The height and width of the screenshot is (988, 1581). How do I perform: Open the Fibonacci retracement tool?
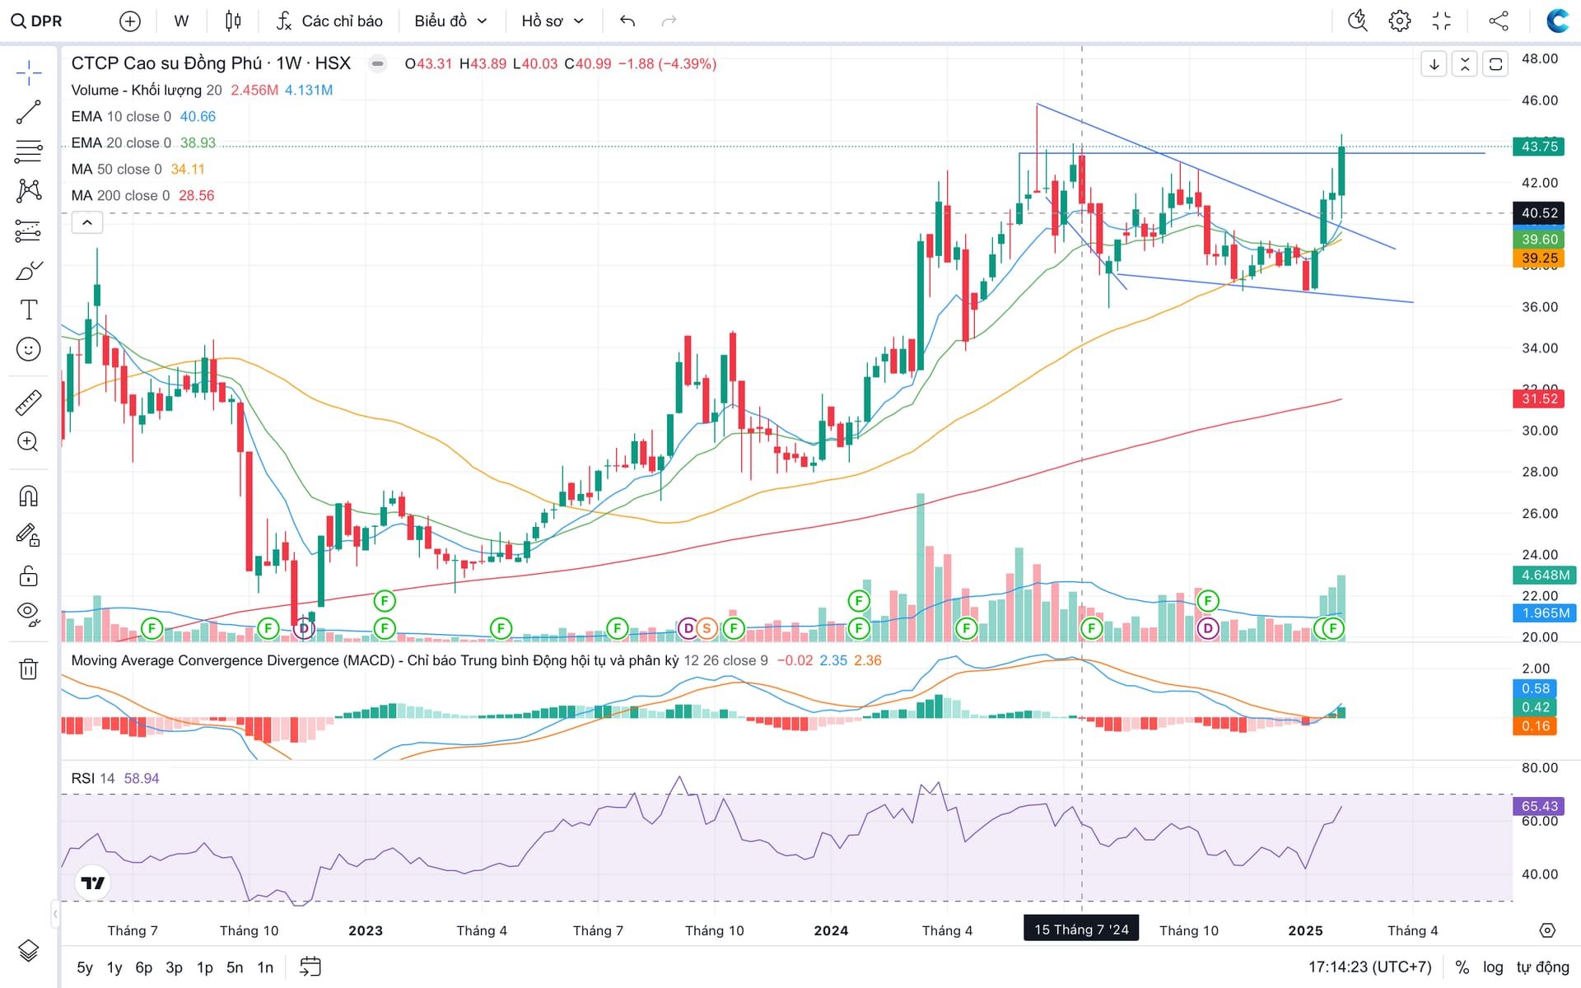[x=28, y=151]
